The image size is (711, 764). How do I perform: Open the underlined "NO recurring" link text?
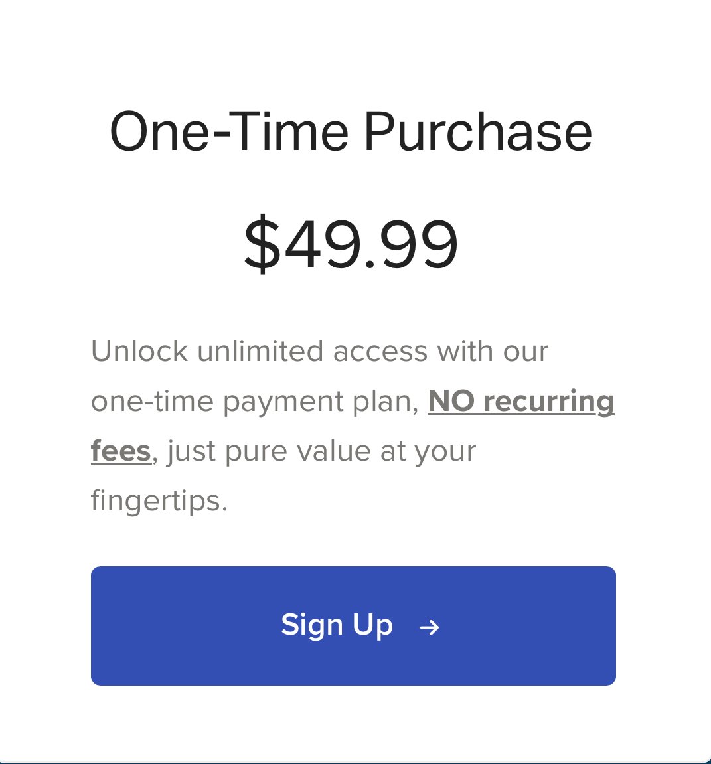[x=521, y=402]
